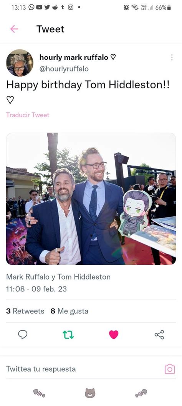Tap the center bear face navigation button

[x=90, y=393]
